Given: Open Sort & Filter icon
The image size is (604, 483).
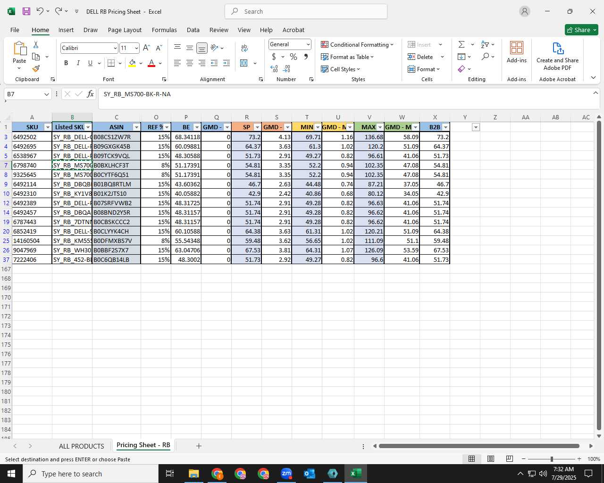Looking at the screenshot, I should click(x=485, y=44).
